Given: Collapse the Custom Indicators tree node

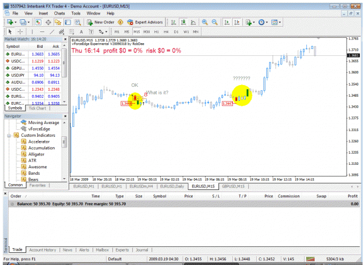Looking at the screenshot, I should (9, 136).
